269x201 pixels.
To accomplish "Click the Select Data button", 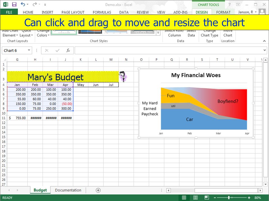I will (x=191, y=33).
